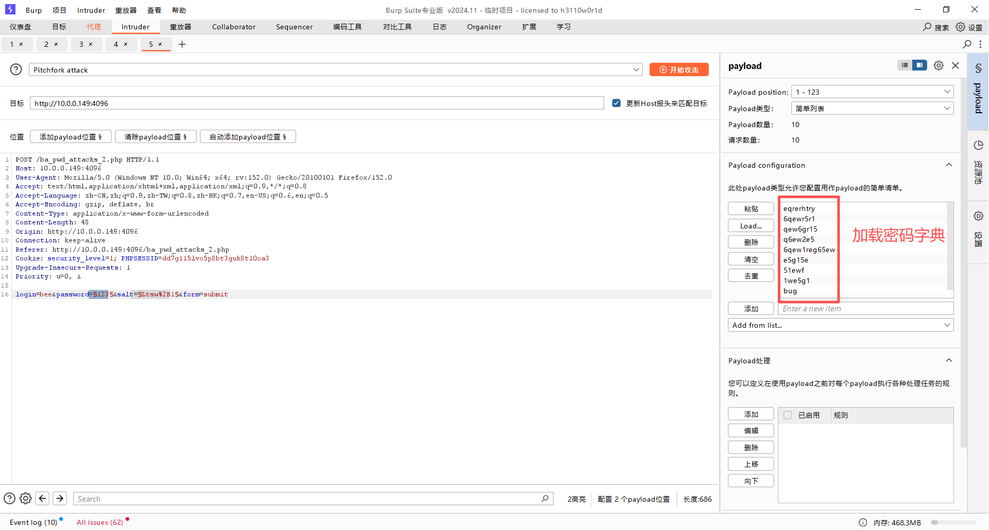Viewport: 989px width, 530px height.
Task: Open the Pitchfork attack type dropdown
Action: point(335,69)
